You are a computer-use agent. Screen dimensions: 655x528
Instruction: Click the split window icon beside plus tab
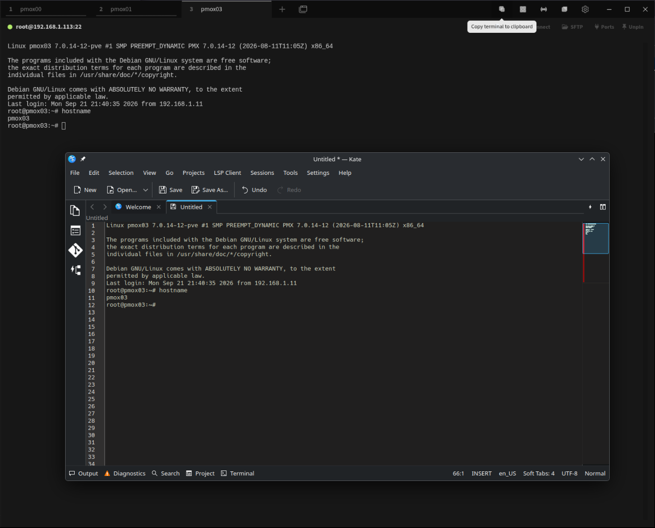[x=303, y=9]
